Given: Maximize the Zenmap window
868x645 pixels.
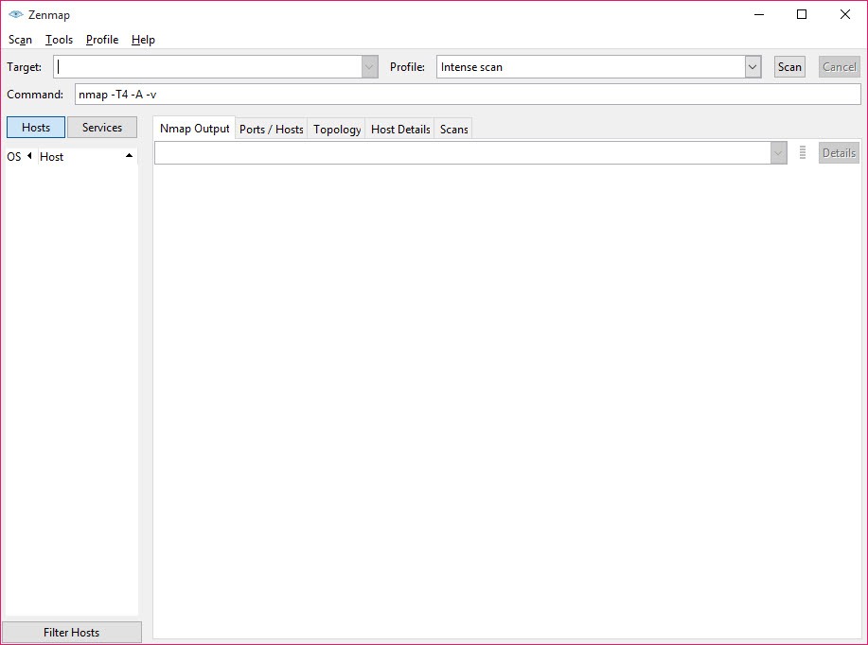Looking at the screenshot, I should click(x=802, y=14).
